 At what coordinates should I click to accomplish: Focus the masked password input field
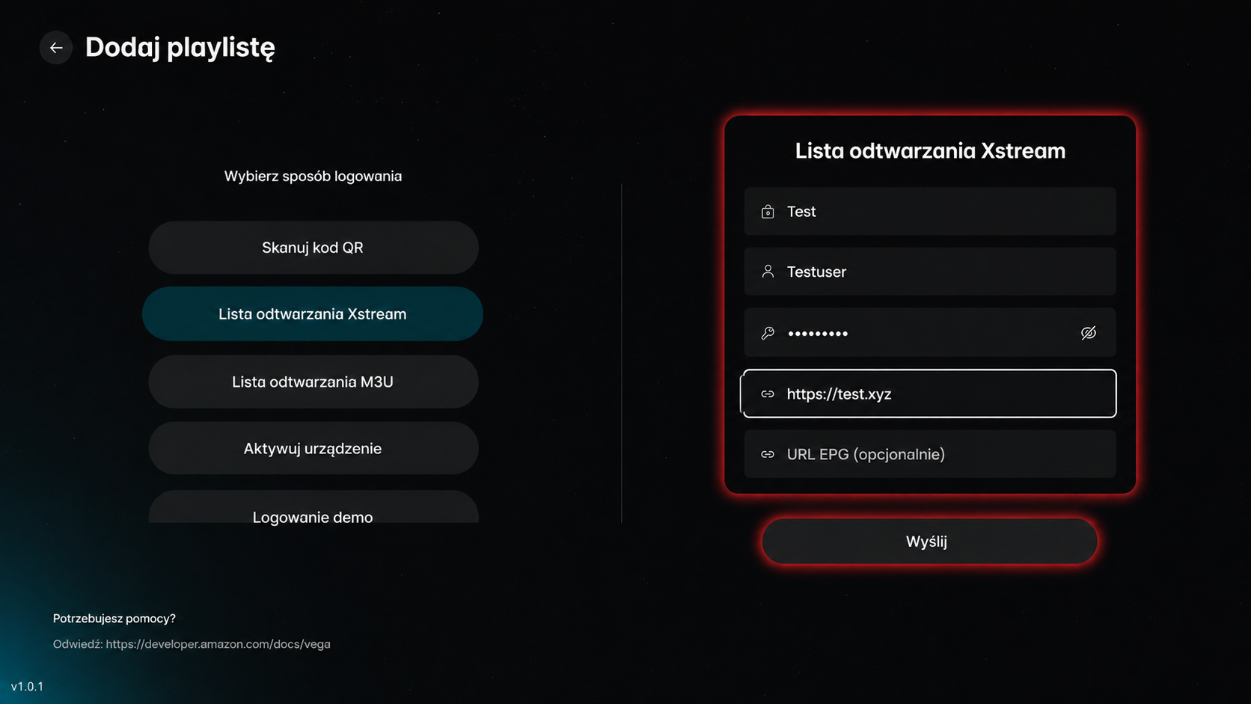tap(930, 332)
